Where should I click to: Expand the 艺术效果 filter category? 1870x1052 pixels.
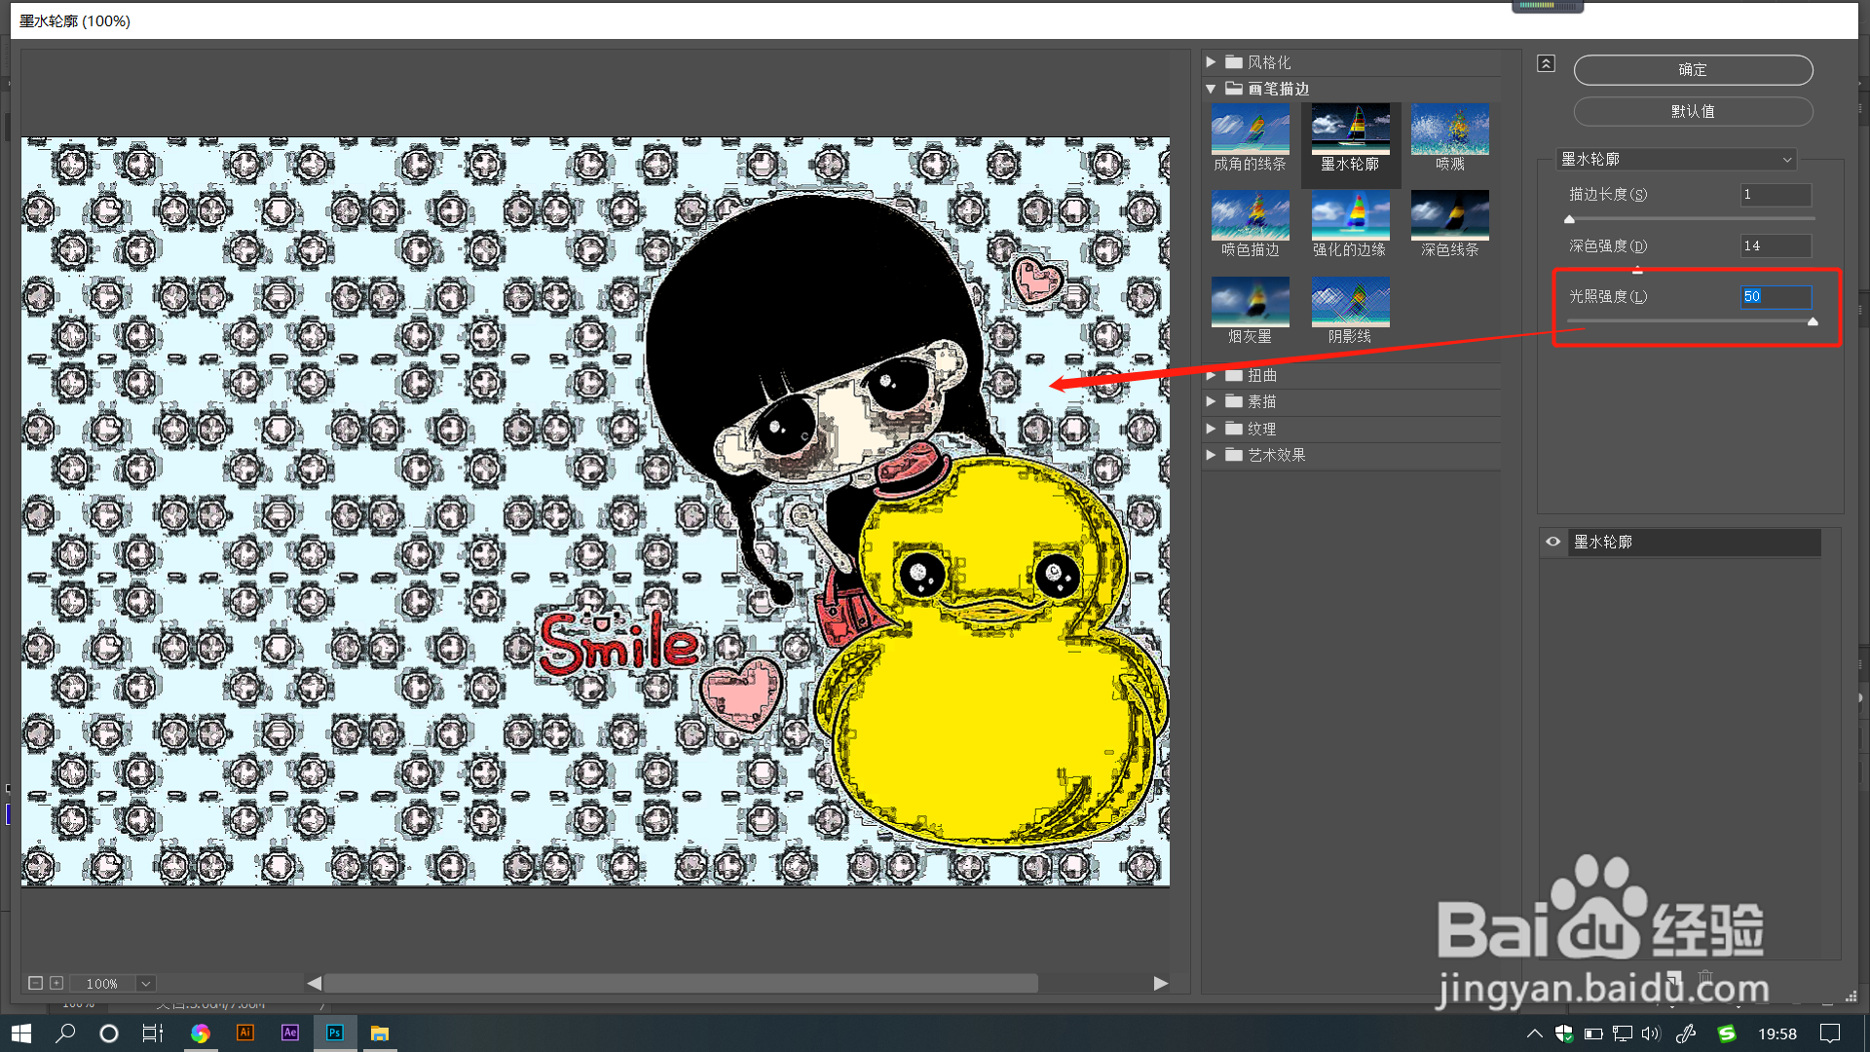click(1211, 455)
